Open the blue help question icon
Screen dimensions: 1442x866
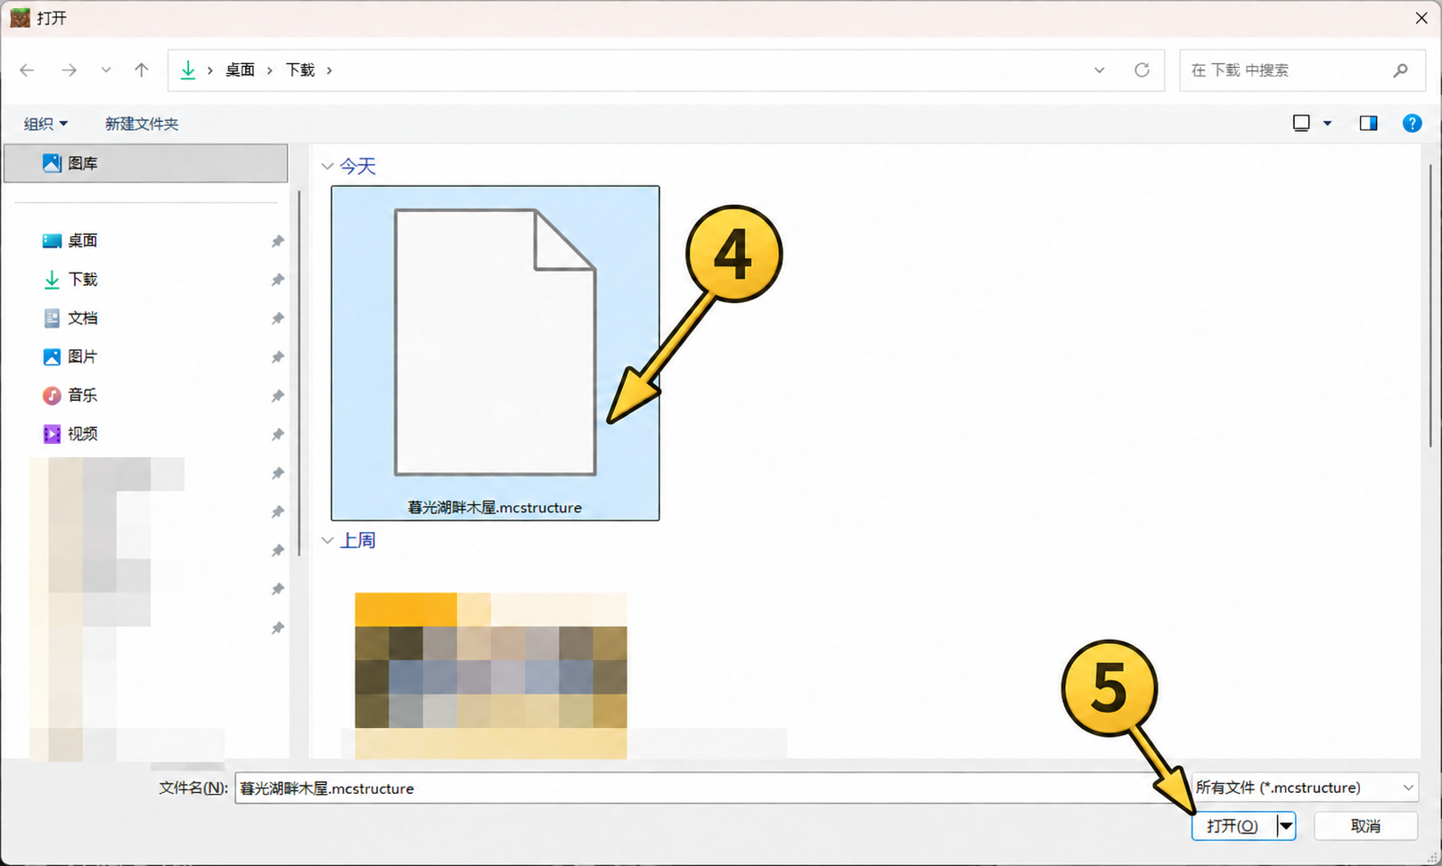[1412, 123]
